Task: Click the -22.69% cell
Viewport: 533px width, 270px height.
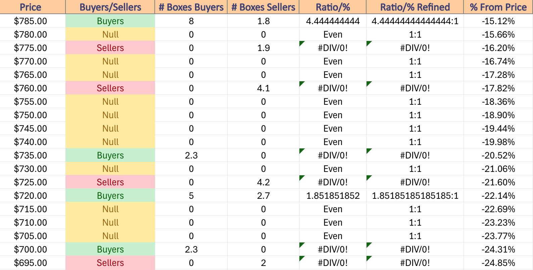Action: coord(498,209)
